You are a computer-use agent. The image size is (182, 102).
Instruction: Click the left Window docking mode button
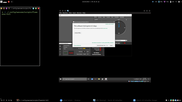pyautogui.click(x=84, y=52)
